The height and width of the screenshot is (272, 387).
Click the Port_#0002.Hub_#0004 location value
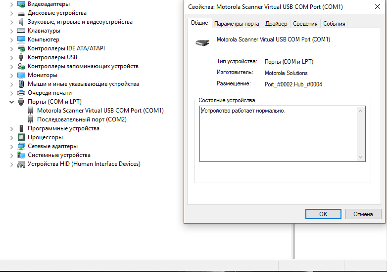coord(293,84)
